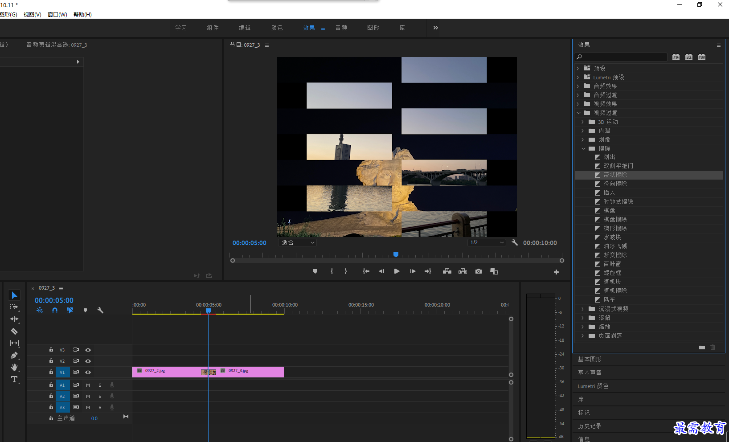Image resolution: width=729 pixels, height=442 pixels.
Task: Toggle V2 track output eye
Action: pos(88,361)
